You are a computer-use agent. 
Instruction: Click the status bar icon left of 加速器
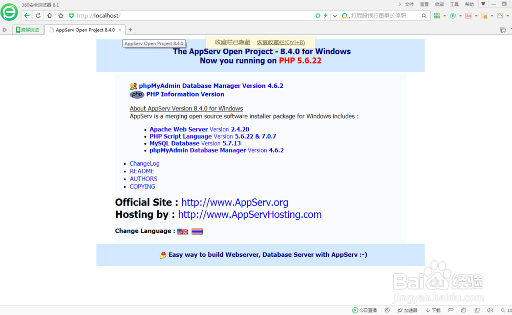coord(387,310)
